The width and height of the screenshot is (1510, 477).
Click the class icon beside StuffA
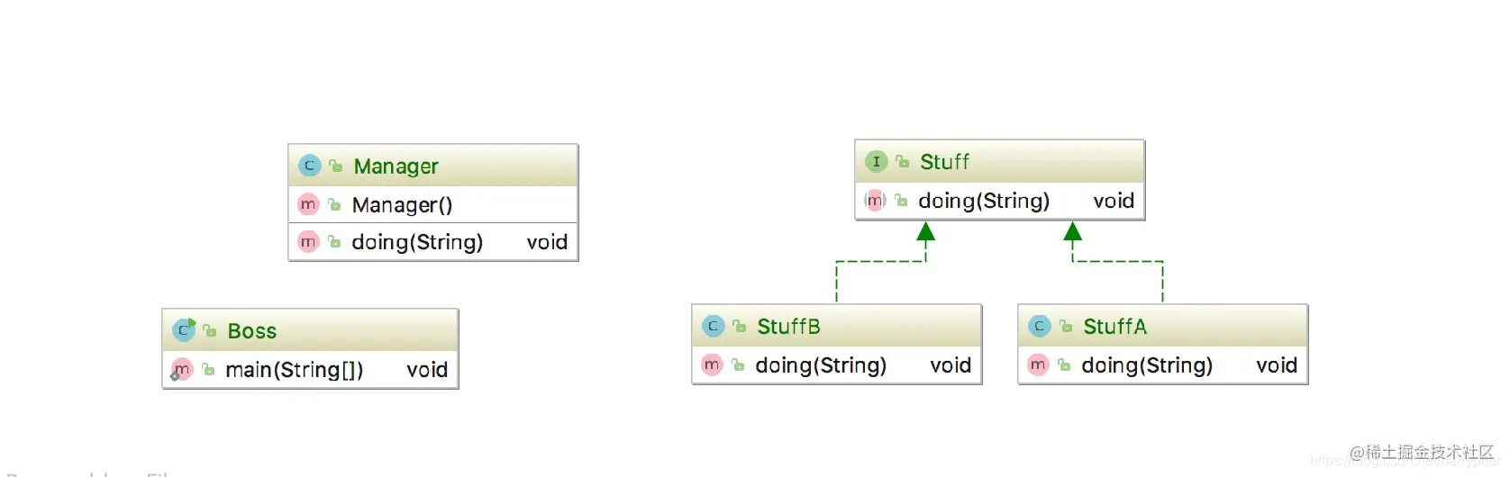click(1039, 326)
